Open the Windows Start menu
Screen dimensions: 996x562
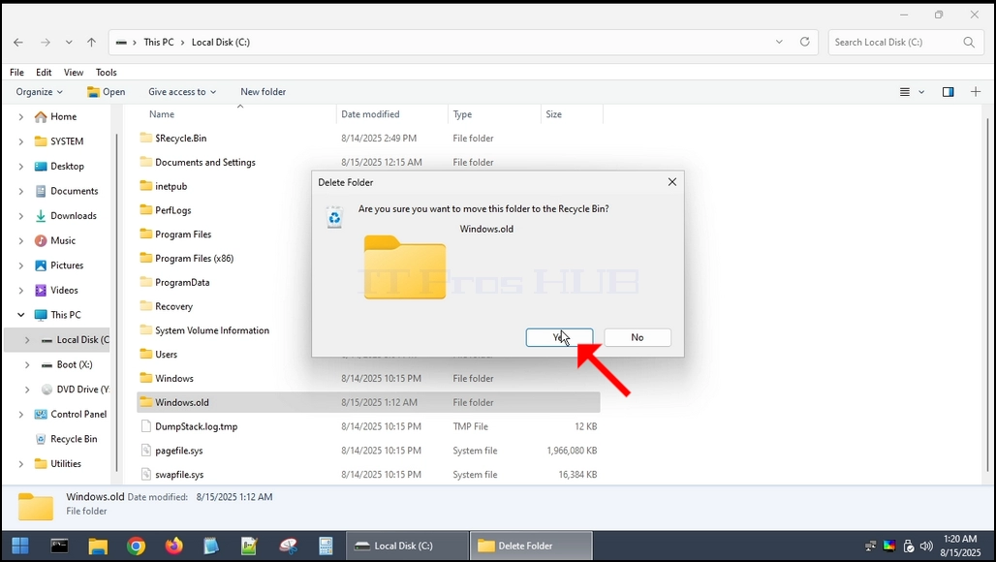pos(20,546)
